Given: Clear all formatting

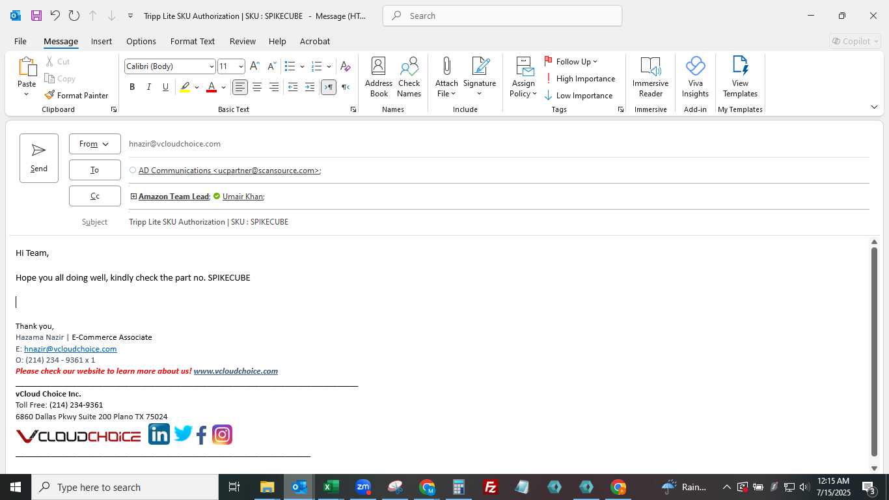Looking at the screenshot, I should (x=346, y=66).
